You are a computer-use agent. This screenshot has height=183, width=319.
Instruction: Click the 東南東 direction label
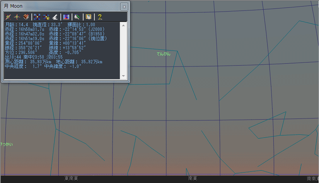click(71, 178)
